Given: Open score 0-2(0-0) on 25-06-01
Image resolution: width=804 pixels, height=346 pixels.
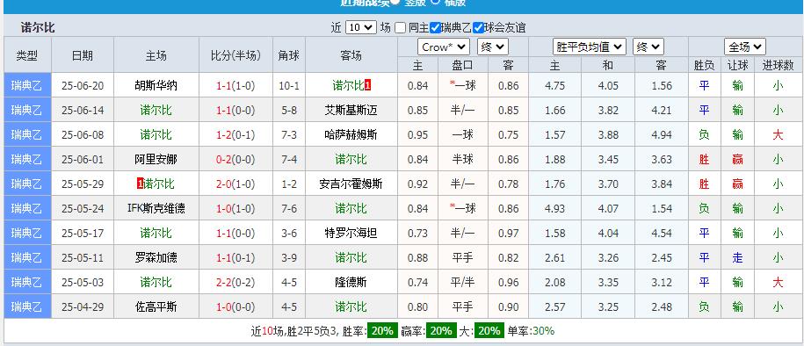Looking at the screenshot, I should [235, 160].
